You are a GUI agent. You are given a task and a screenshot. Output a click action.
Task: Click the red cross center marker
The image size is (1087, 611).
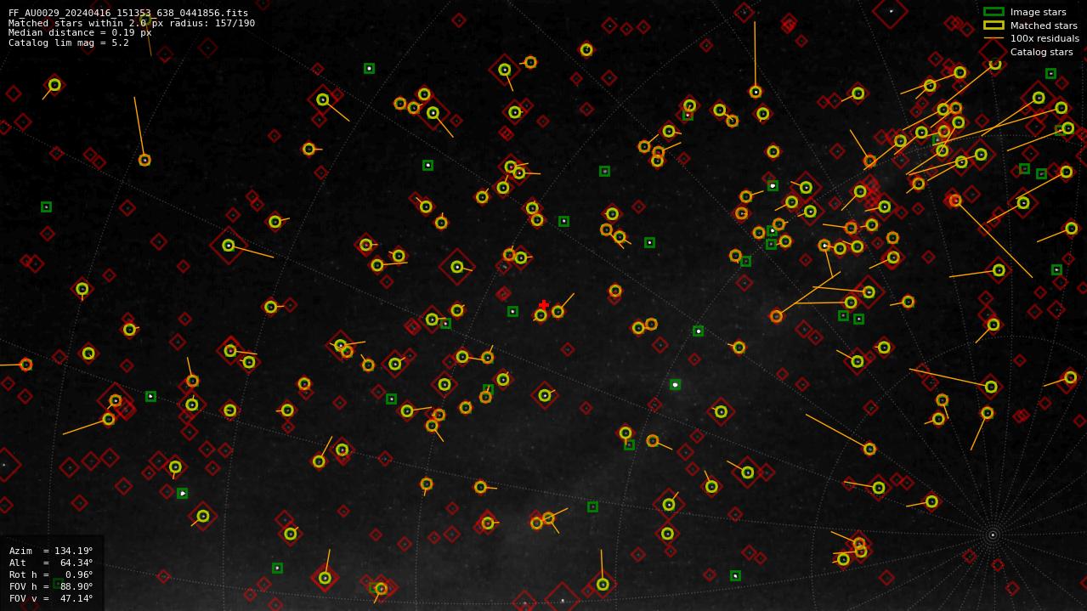[544, 304]
